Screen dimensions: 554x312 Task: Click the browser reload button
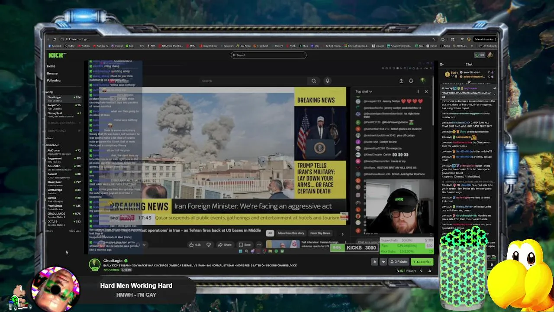coord(55,39)
